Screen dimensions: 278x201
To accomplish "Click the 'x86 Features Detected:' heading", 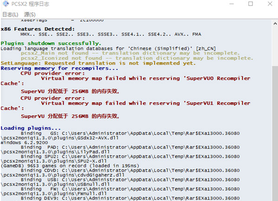I will point(35,29).
